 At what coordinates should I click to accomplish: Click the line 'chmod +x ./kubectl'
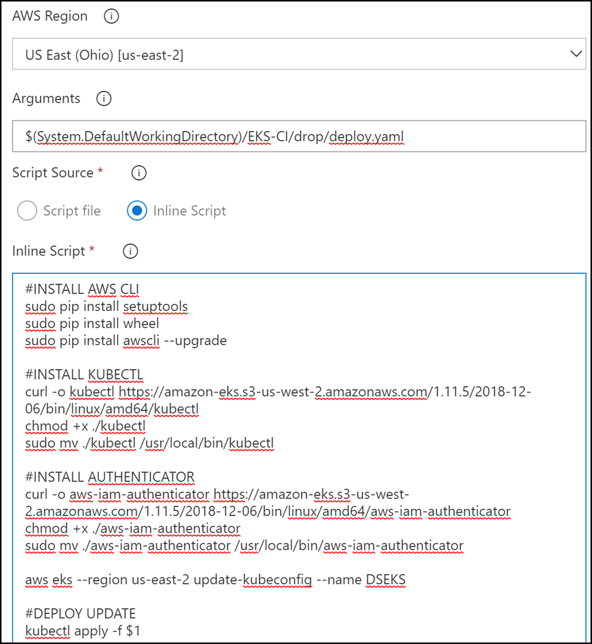point(85,426)
